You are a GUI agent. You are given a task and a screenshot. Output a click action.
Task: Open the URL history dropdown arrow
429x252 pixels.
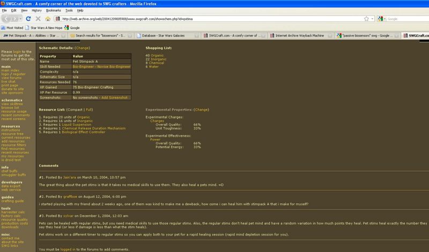coord(373,19)
